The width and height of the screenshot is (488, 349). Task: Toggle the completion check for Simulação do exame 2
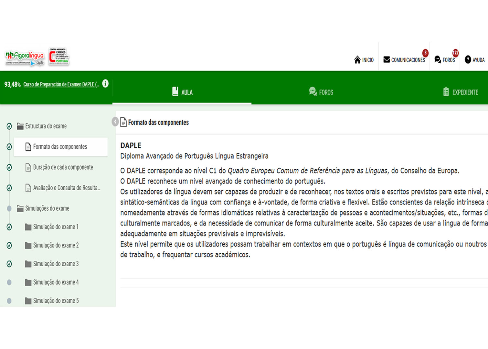(9, 245)
